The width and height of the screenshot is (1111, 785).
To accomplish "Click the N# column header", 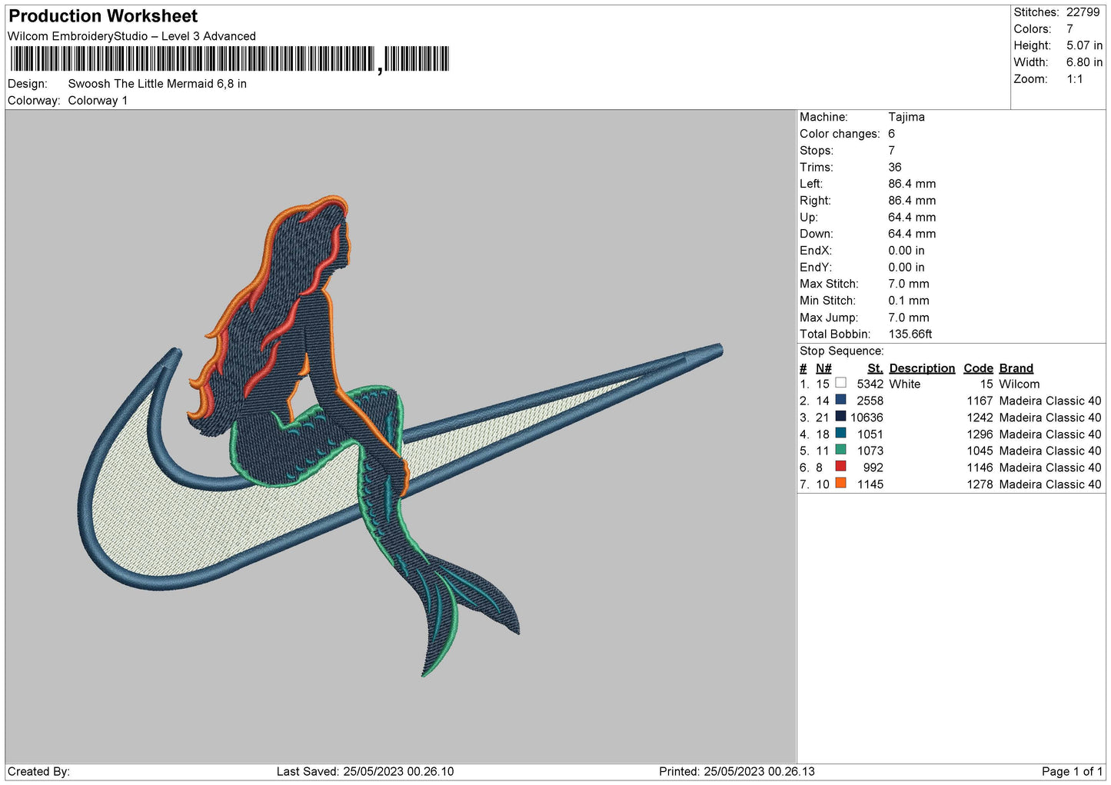I will point(823,368).
